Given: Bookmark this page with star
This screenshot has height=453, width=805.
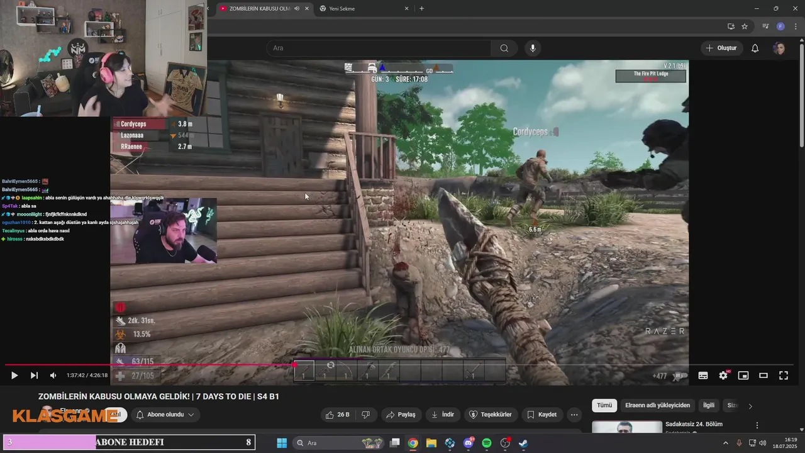Looking at the screenshot, I should pyautogui.click(x=745, y=26).
